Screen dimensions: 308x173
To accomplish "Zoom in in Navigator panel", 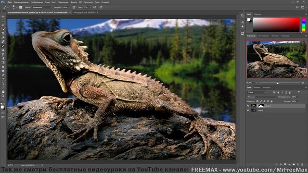I will pyautogui.click(x=303, y=83).
